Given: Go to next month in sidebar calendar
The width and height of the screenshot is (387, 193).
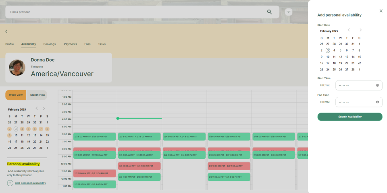Looking at the screenshot, I should point(44,109).
